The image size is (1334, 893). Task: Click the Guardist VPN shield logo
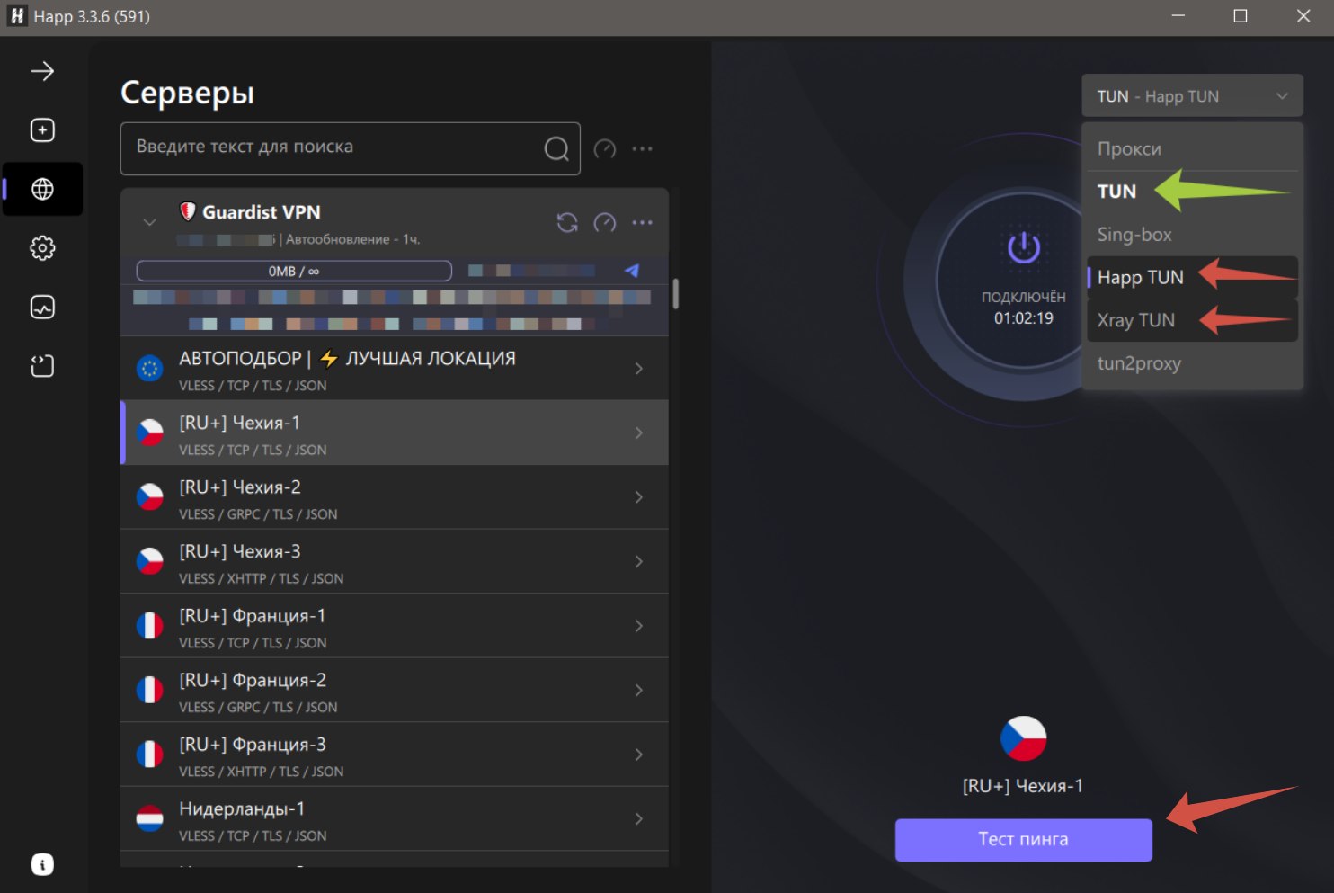click(187, 212)
